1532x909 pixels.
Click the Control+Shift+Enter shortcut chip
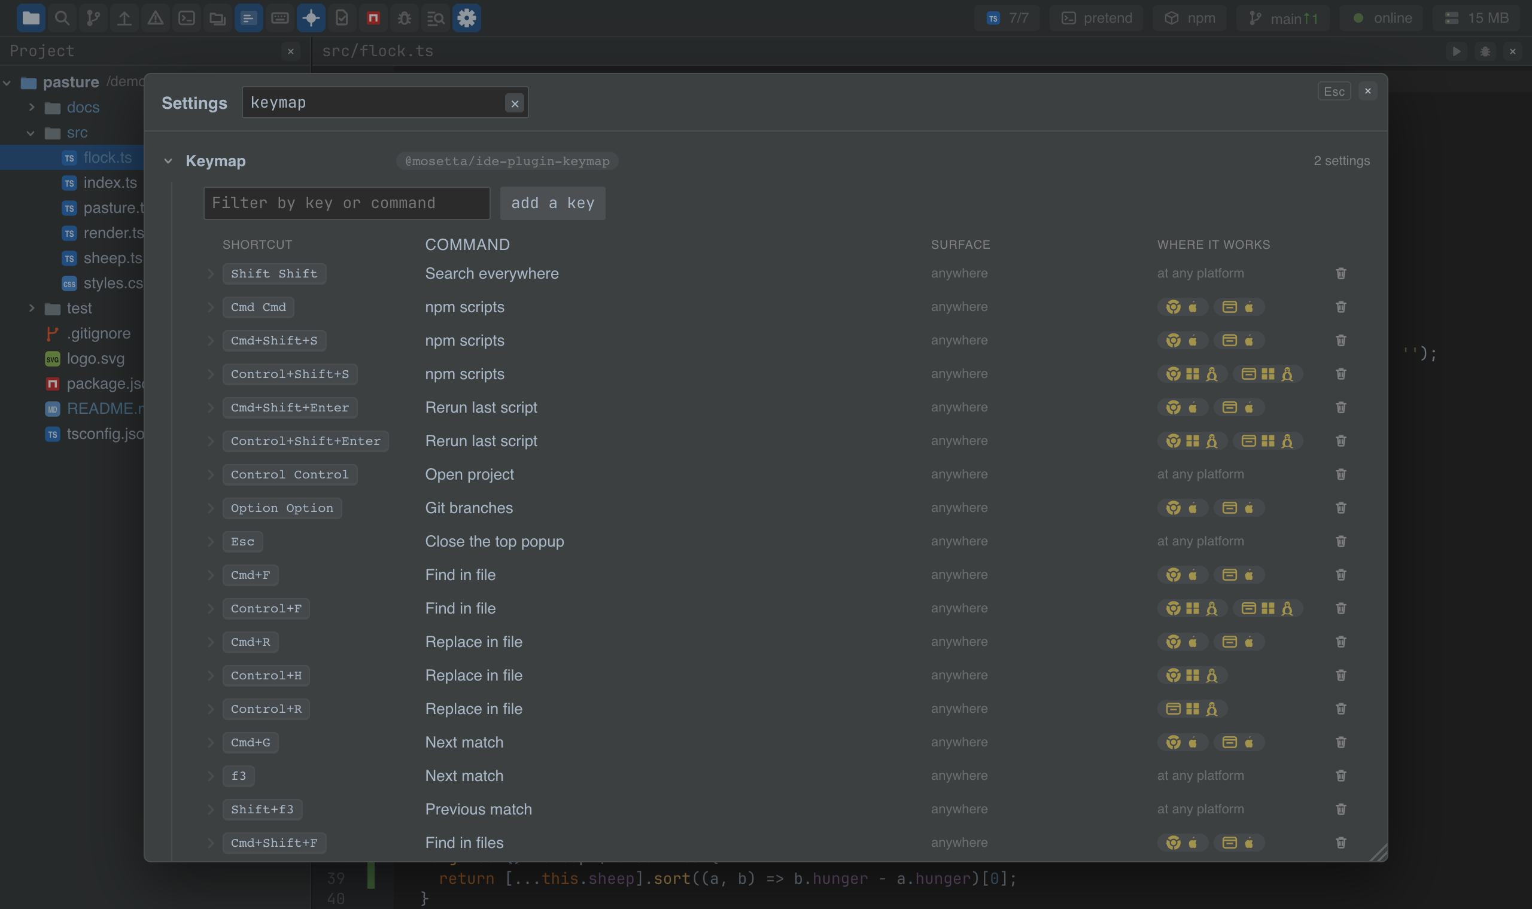pos(306,441)
